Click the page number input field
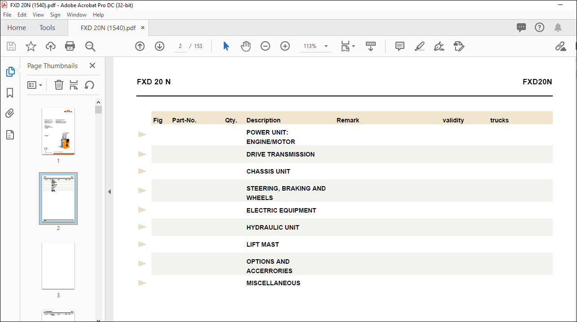 coord(180,46)
